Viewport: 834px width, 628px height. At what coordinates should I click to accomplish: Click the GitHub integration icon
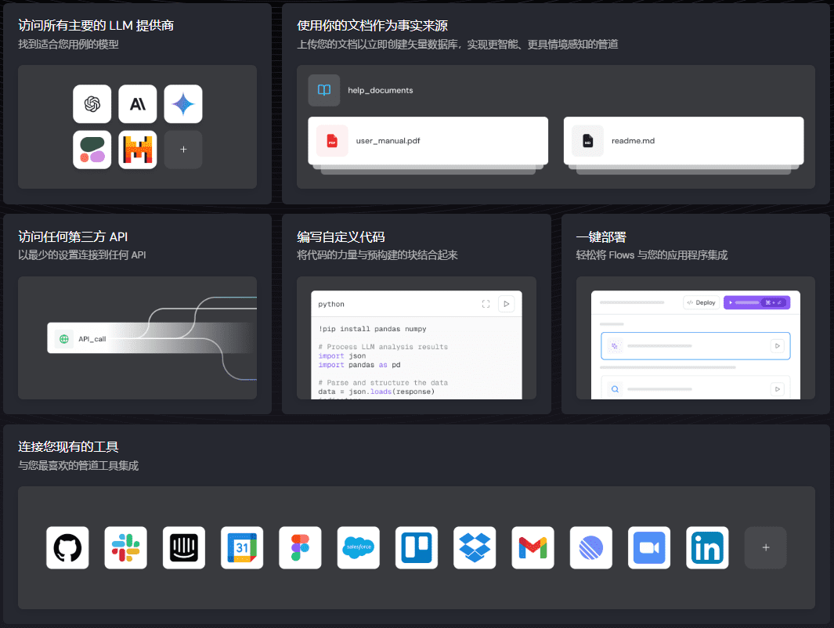67,547
